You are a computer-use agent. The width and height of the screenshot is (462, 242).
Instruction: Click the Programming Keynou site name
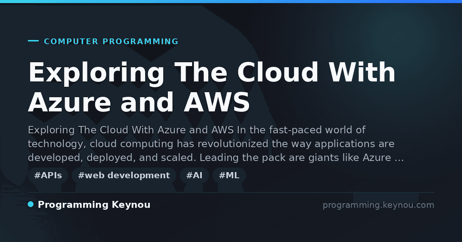94,205
